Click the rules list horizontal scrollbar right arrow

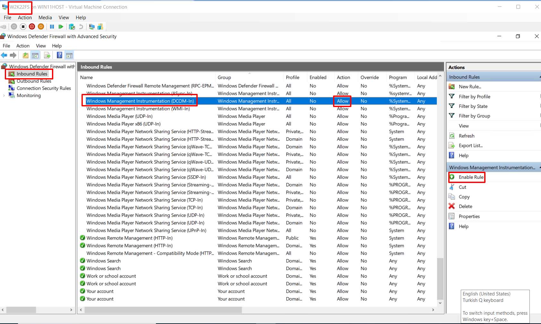click(x=433, y=310)
